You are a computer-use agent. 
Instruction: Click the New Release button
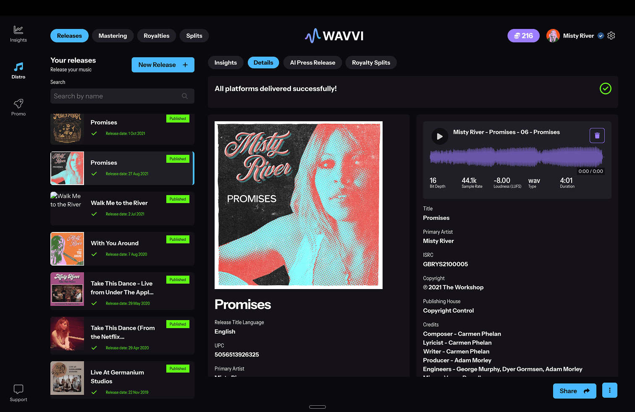[163, 65]
